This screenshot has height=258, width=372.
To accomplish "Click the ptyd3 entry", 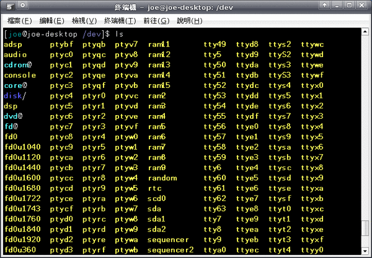I will (61, 250).
